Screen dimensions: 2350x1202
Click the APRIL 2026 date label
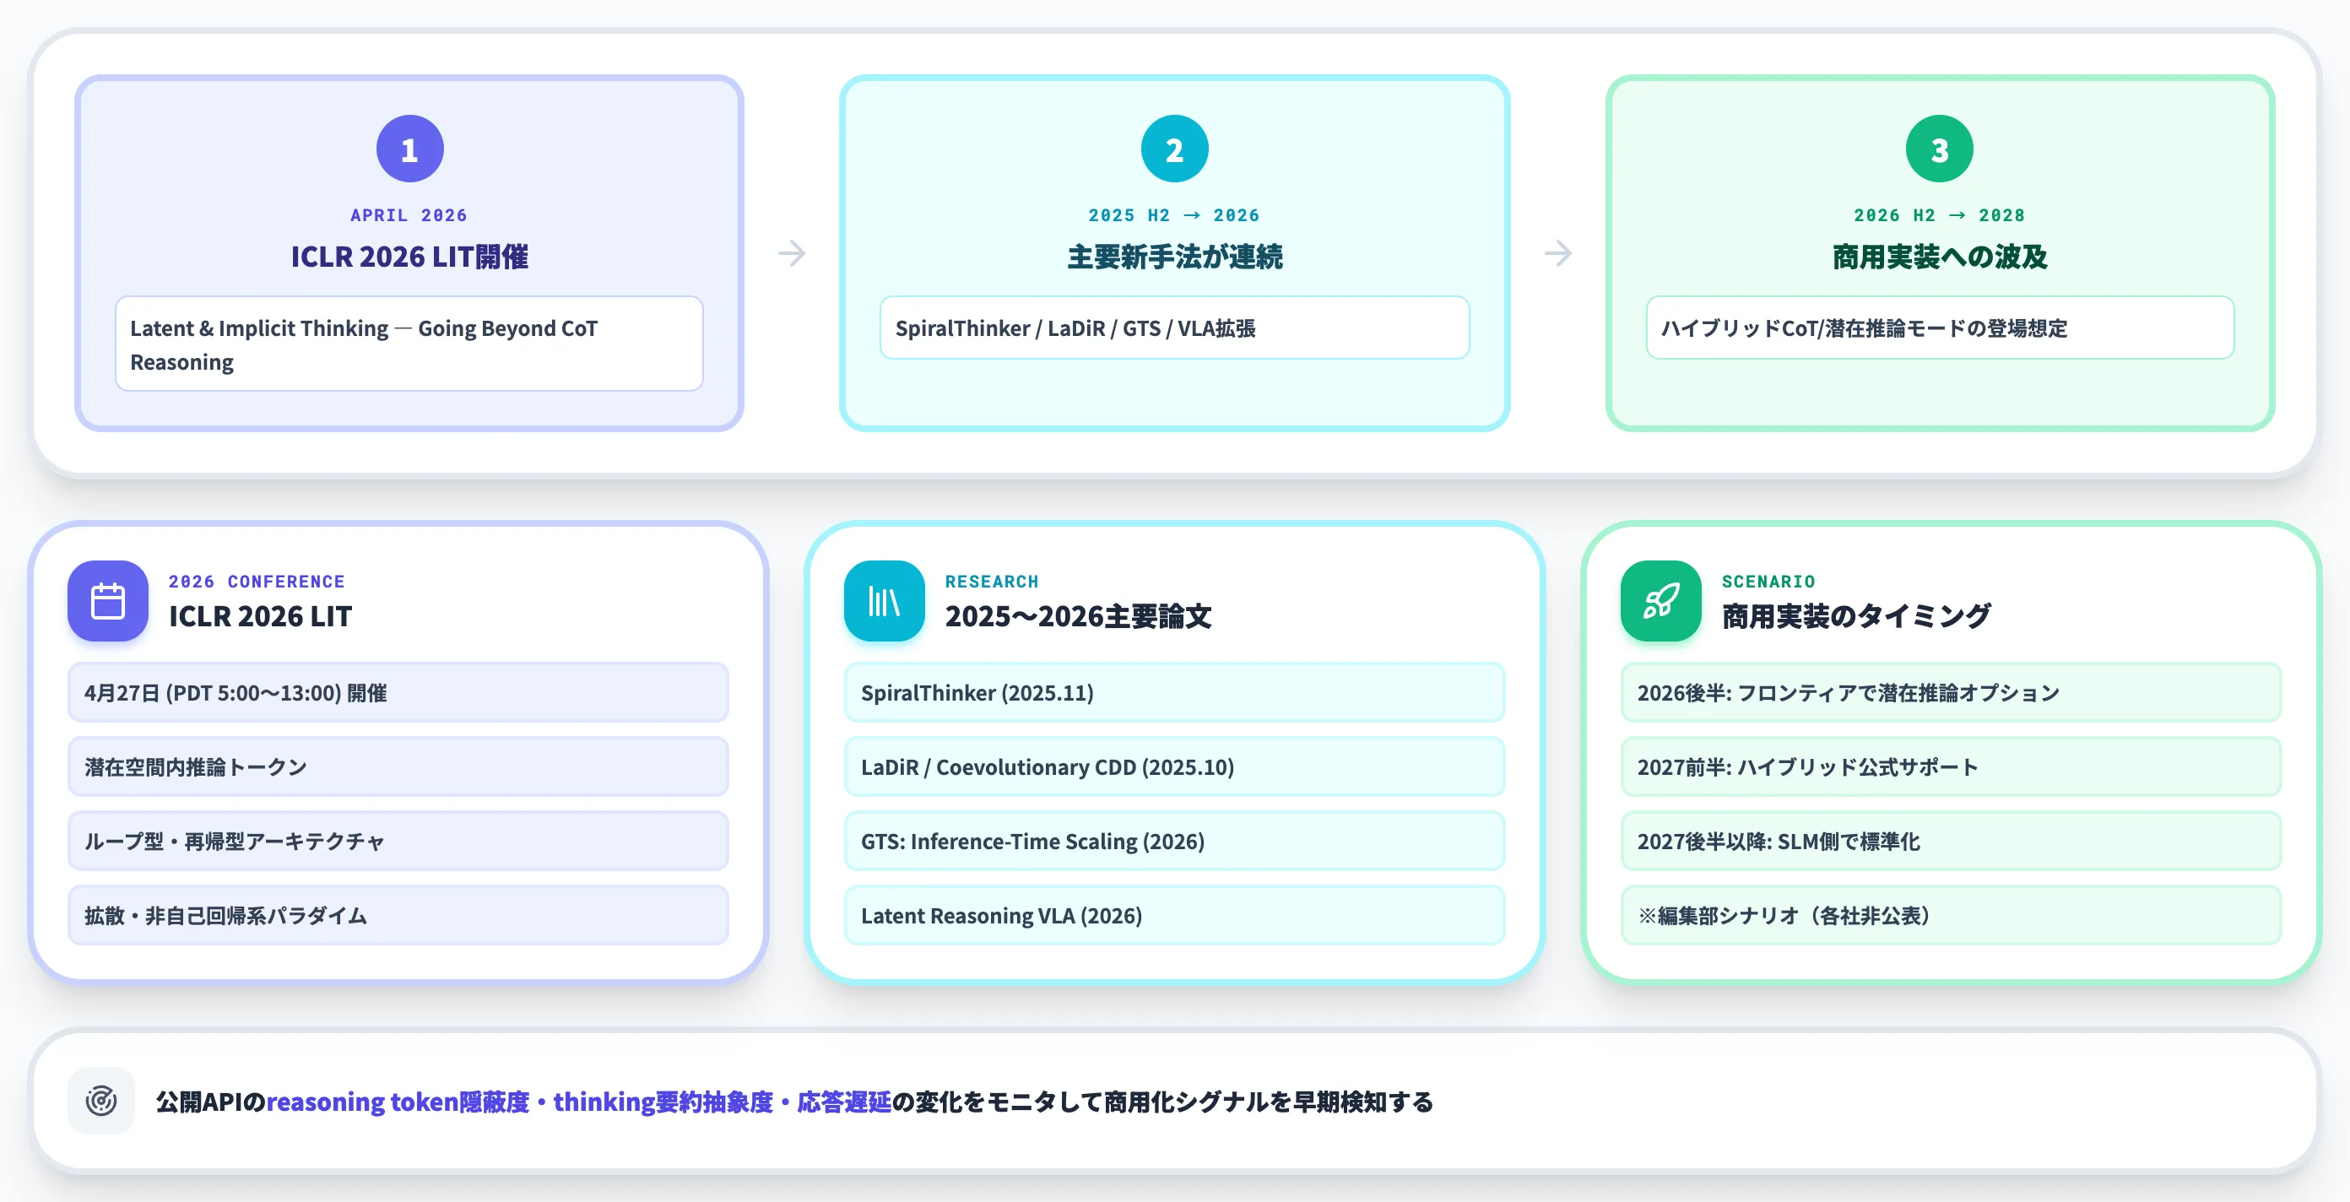click(x=409, y=215)
